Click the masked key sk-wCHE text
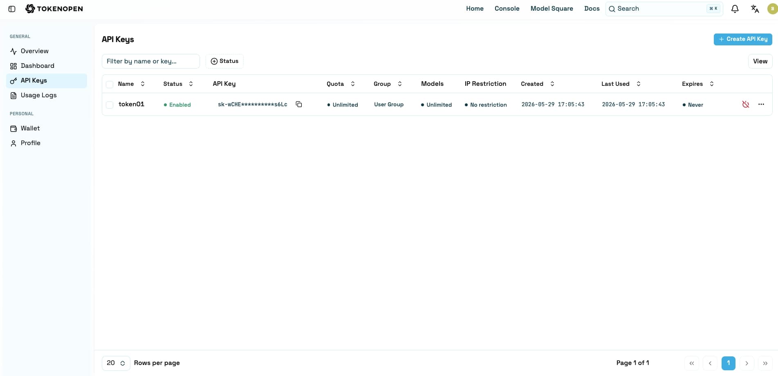The width and height of the screenshot is (778, 376). point(252,104)
